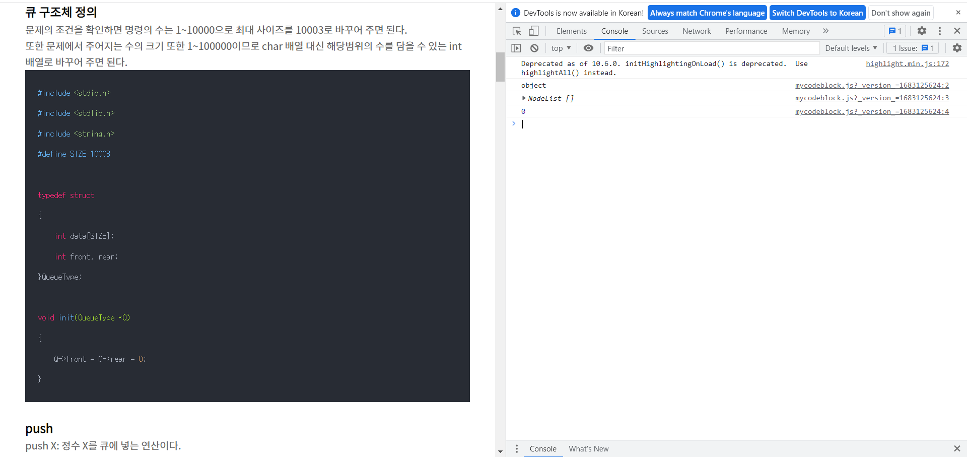Select the inspect element tool

[x=516, y=31]
